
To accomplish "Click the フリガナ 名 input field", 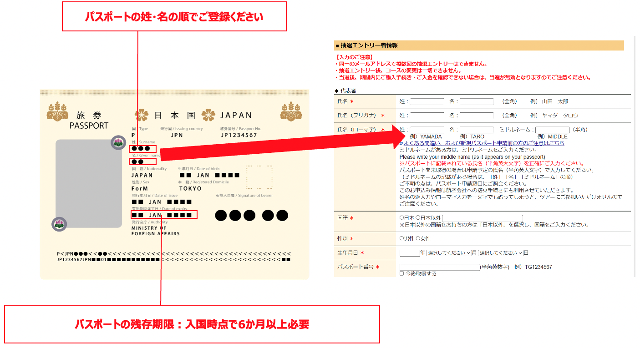I will [x=476, y=115].
